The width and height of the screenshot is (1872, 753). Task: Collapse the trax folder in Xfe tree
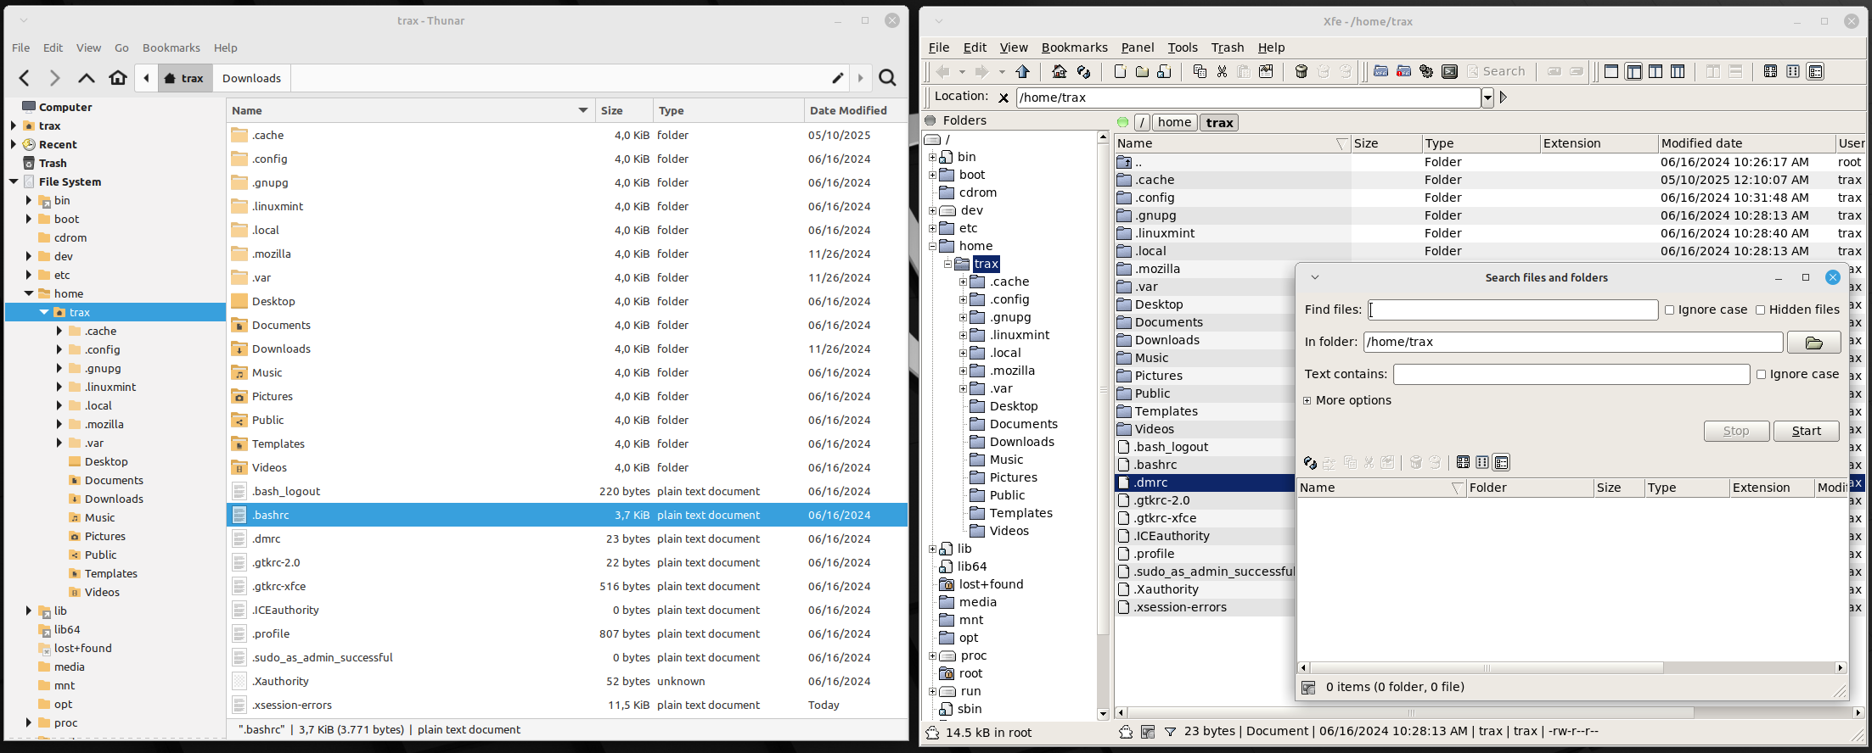coord(947,264)
